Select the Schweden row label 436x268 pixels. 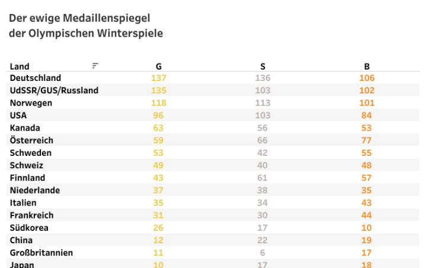point(31,153)
